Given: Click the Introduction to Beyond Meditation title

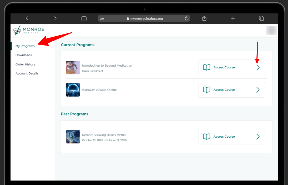Looking at the screenshot, I should (107, 66).
